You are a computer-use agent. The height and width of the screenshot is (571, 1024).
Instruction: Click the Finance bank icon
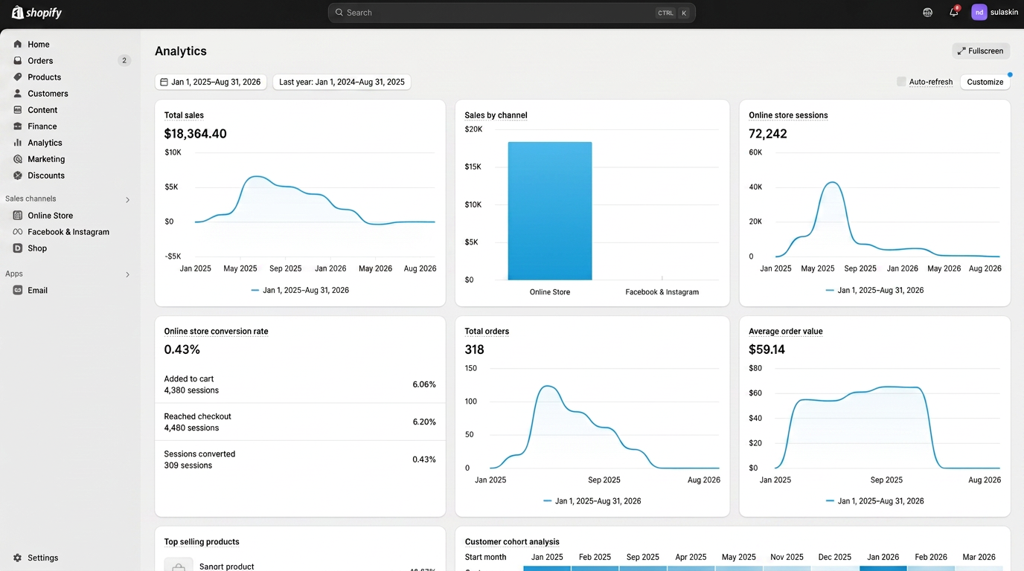coord(18,126)
